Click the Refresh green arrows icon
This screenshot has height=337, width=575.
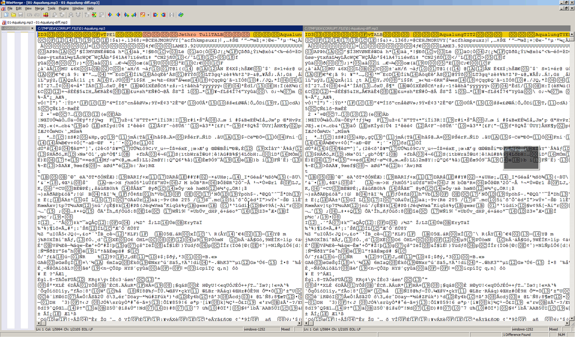pyautogui.click(x=181, y=15)
